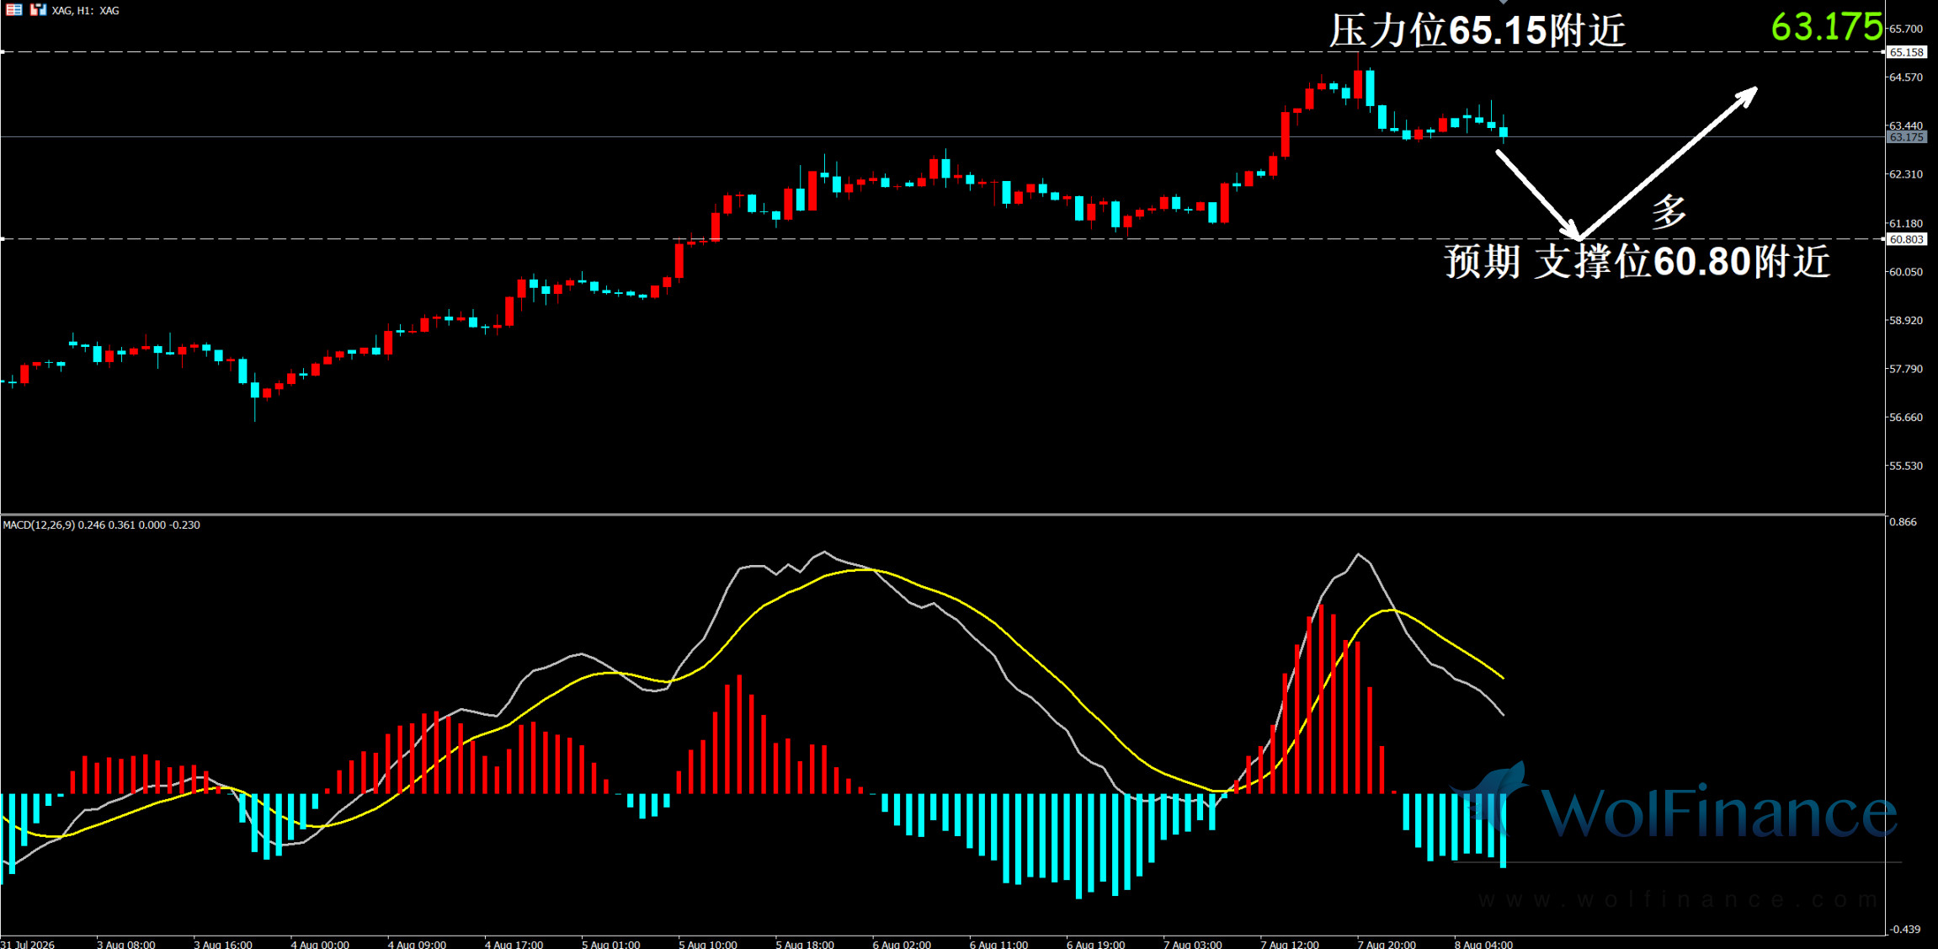The image size is (1938, 949).
Task: Click the 65.700 price axis label
Action: [x=1906, y=29]
